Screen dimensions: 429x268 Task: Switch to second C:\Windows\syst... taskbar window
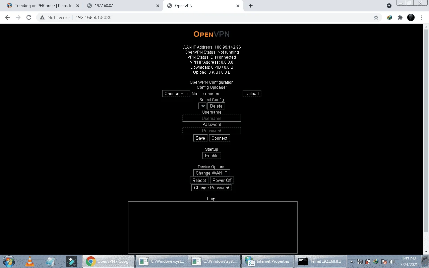point(214,261)
